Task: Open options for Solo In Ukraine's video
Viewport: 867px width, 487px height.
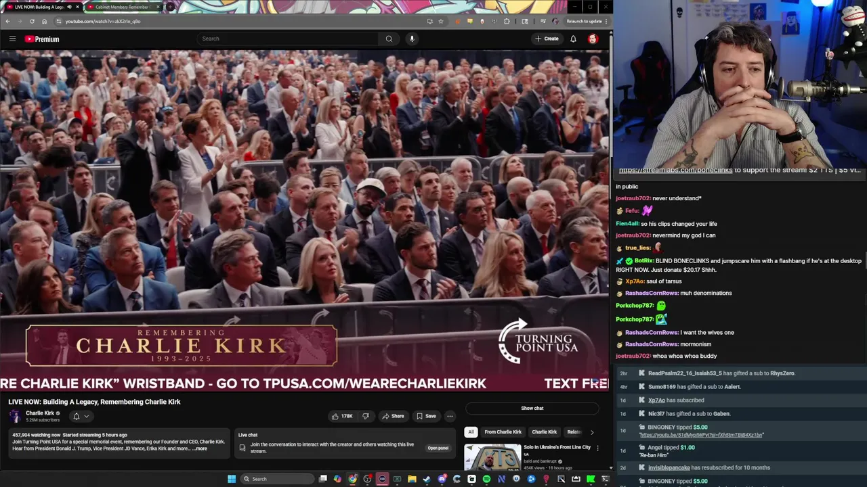Action: (597, 448)
